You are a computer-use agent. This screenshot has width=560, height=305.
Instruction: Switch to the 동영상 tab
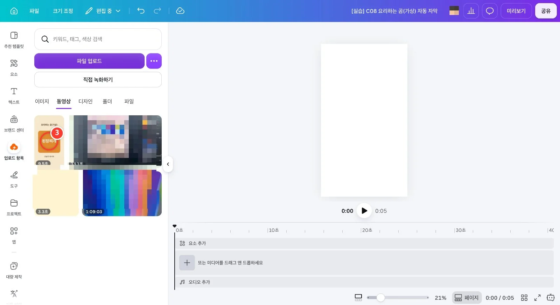64,101
